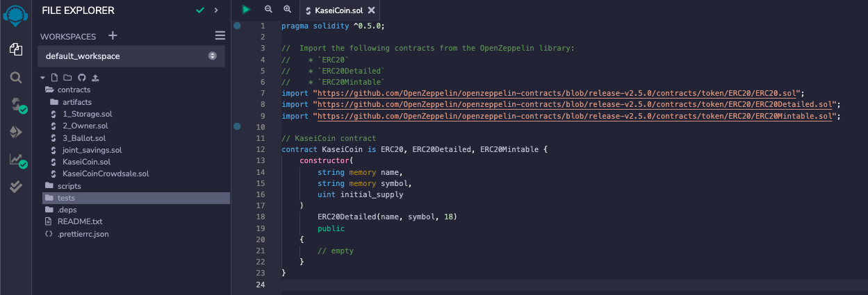868x295 pixels.
Task: Open the unit testing double-check icon
Action: 15,187
